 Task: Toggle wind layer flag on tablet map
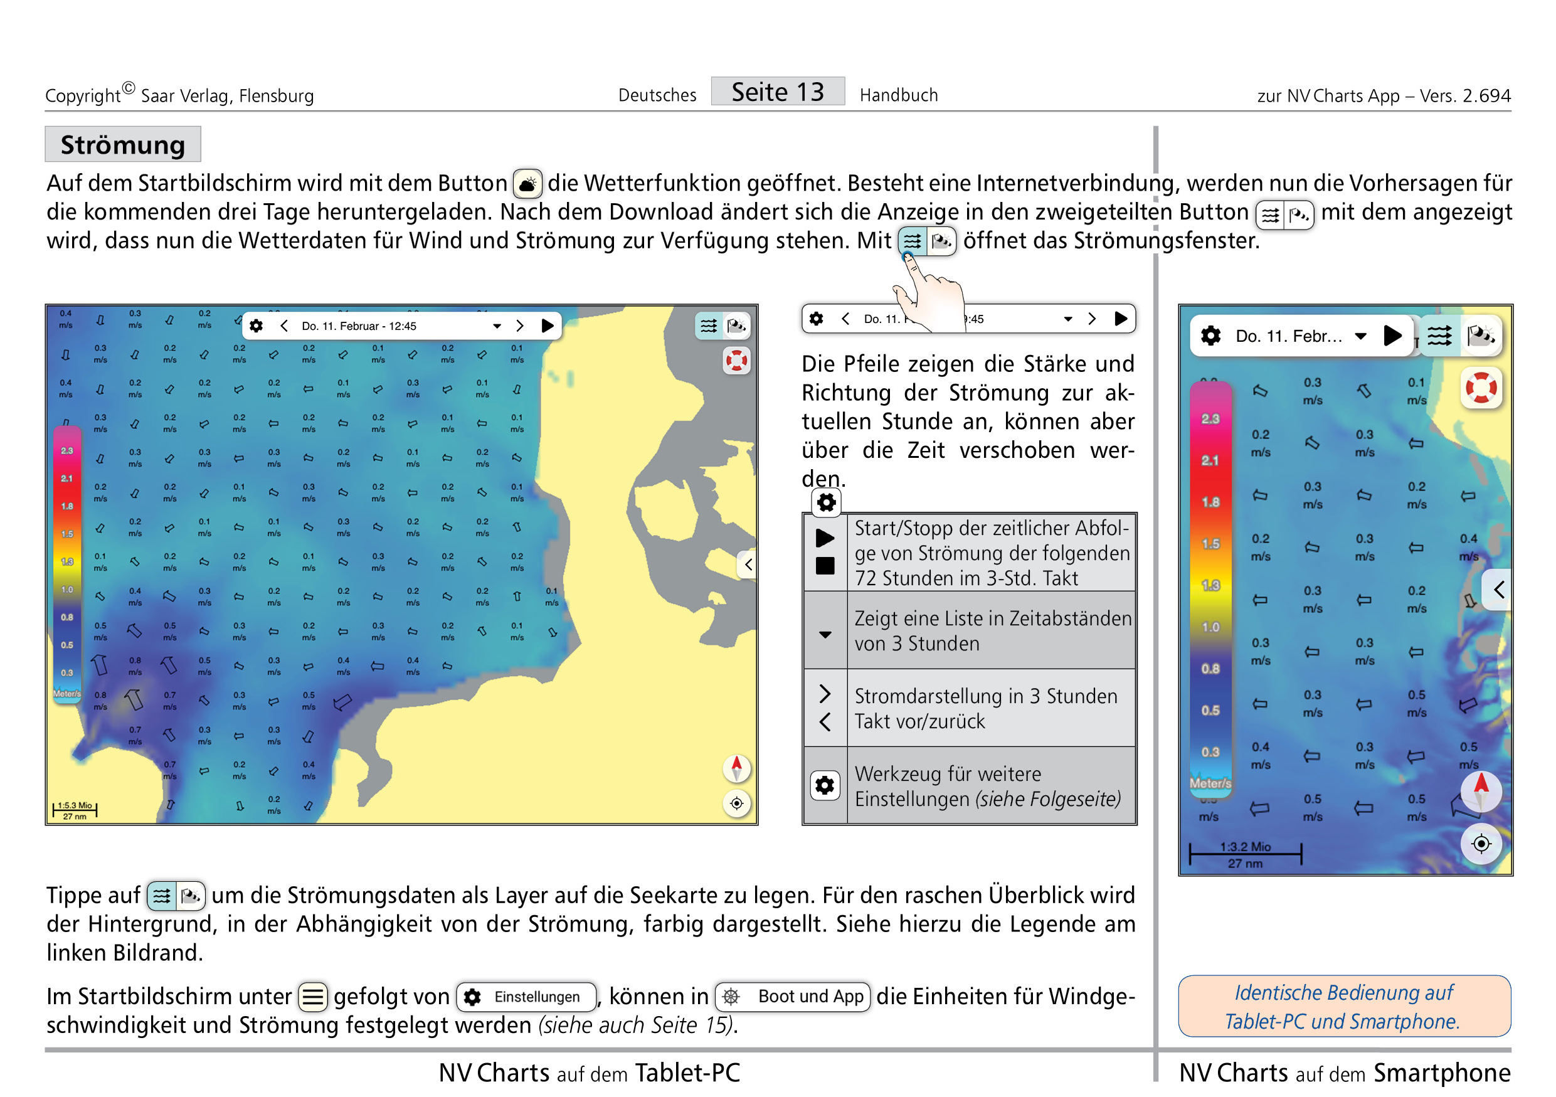[x=737, y=326]
